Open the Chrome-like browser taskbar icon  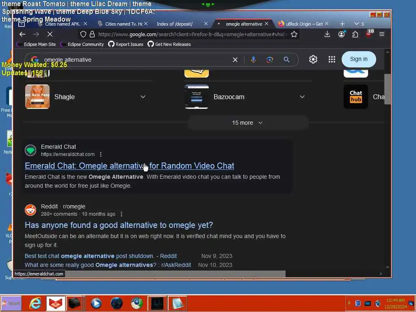pyautogui.click(x=137, y=303)
